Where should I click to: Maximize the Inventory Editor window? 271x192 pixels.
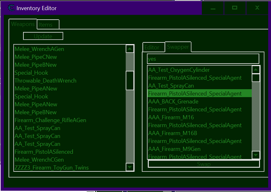235,8
